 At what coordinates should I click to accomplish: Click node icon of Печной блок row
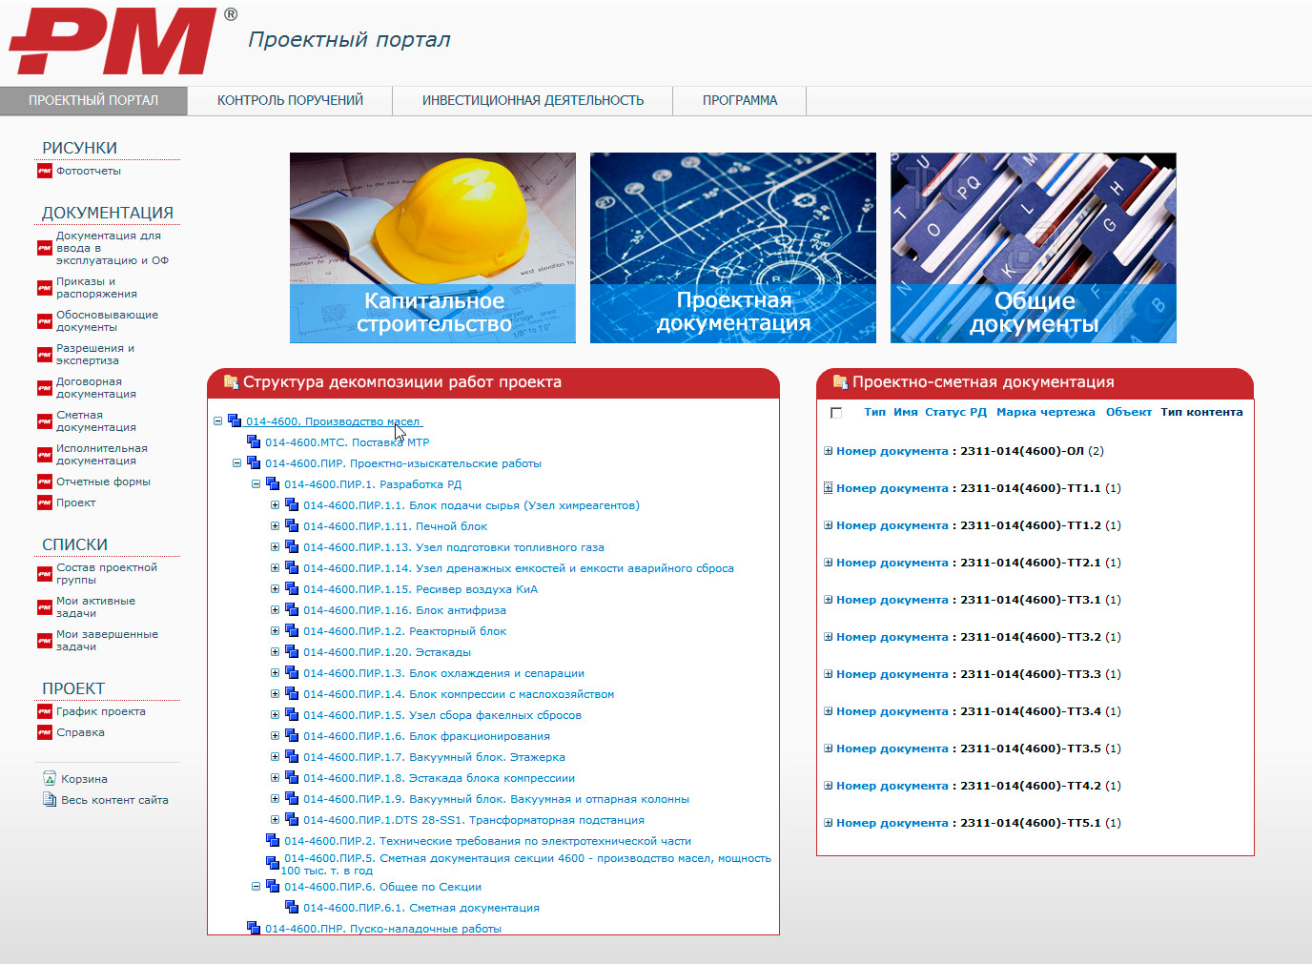point(292,525)
